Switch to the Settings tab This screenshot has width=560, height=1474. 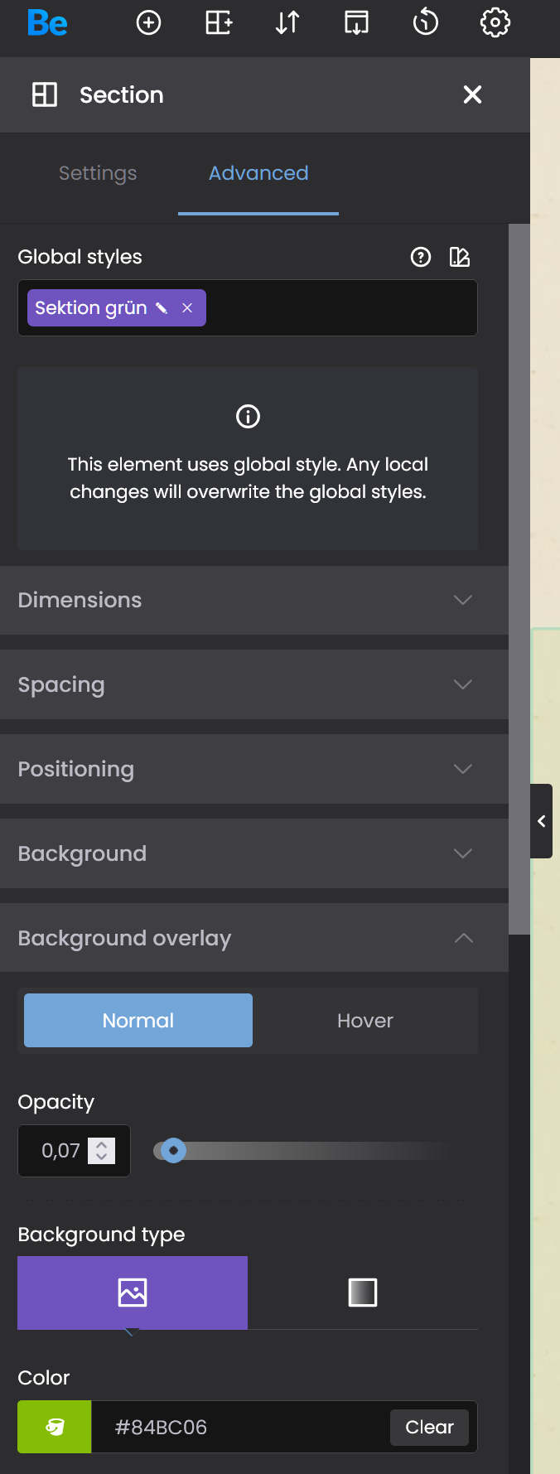98,173
